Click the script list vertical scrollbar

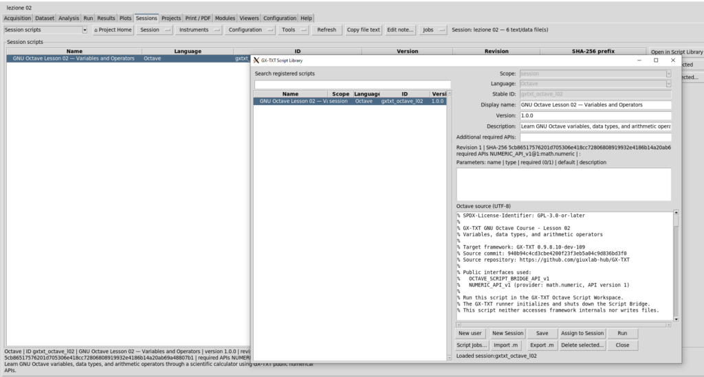pyautogui.click(x=449, y=225)
